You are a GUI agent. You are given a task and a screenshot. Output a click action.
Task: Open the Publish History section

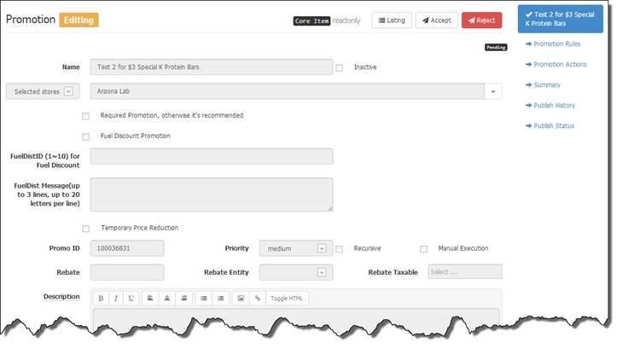coord(554,106)
